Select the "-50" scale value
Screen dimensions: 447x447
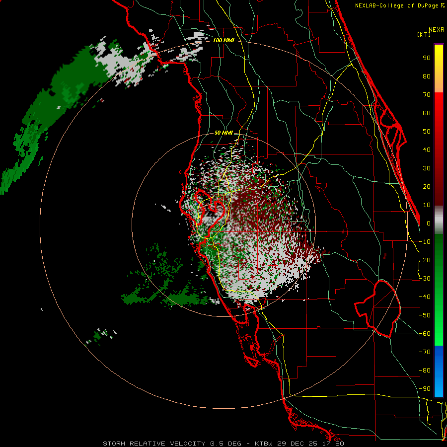pyautogui.click(x=425, y=315)
